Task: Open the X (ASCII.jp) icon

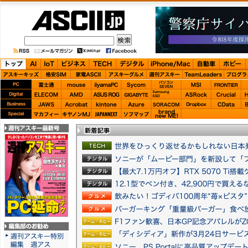Action: pos(80,51)
